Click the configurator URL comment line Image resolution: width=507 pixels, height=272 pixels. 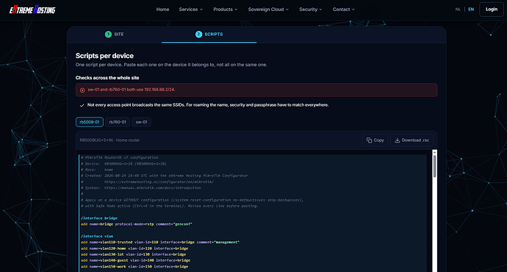(x=147, y=182)
